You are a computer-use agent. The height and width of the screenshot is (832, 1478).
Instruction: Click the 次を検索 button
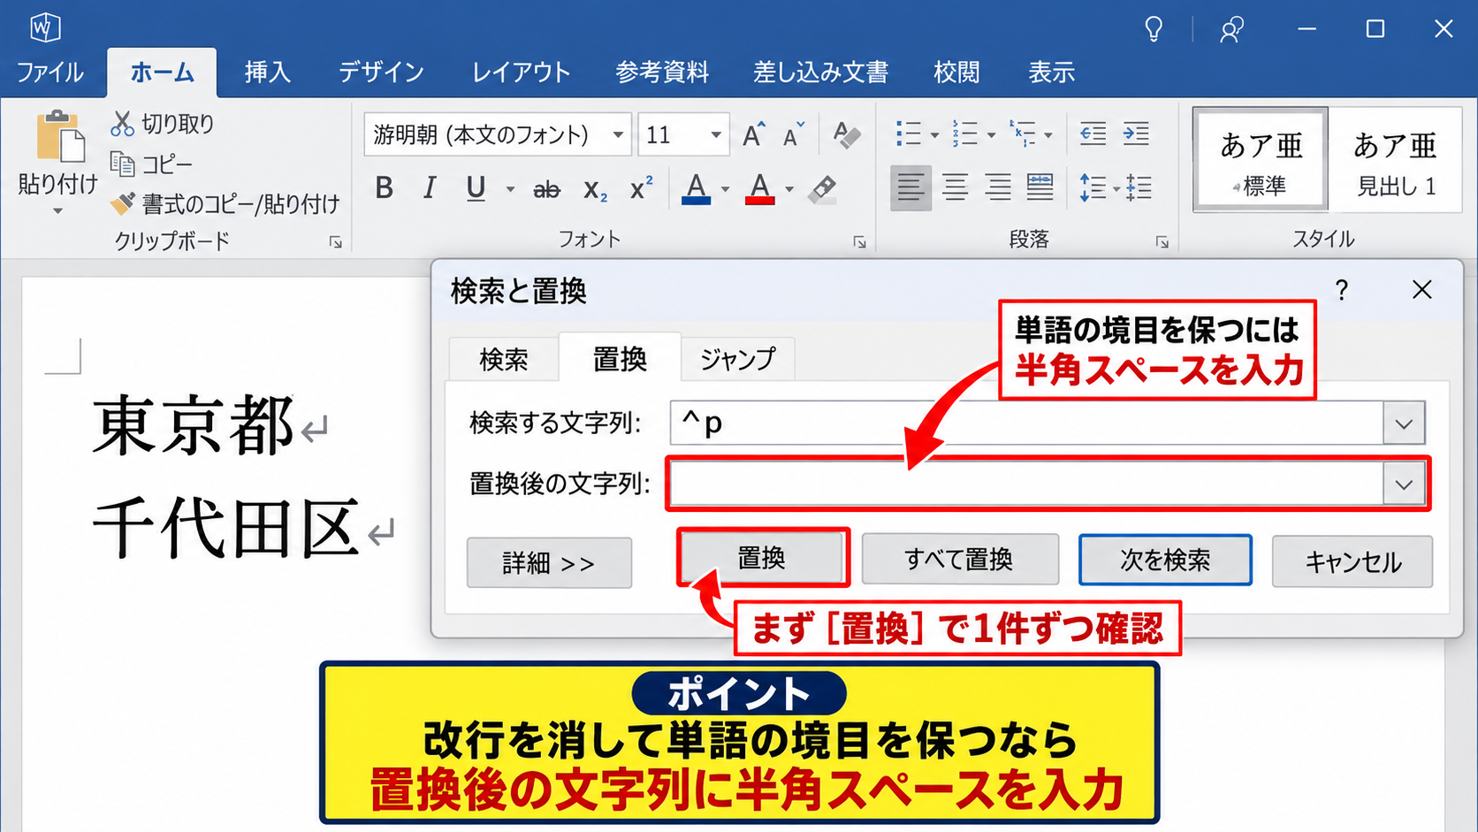click(1165, 560)
